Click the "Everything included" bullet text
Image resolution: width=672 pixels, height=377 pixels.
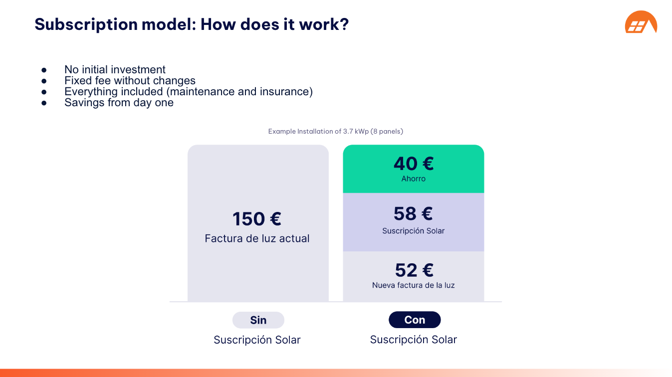click(x=188, y=92)
